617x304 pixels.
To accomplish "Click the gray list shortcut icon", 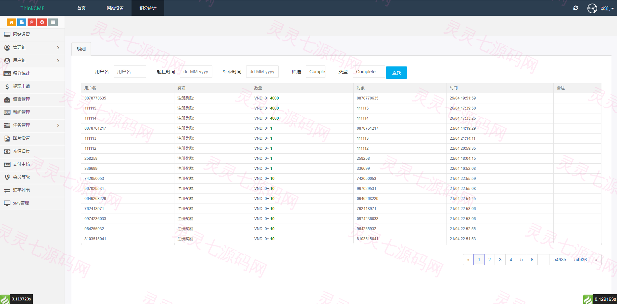I will point(53,22).
